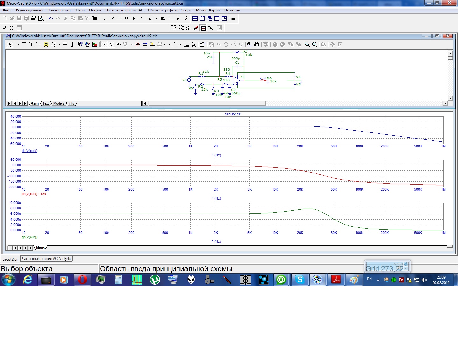Screen dimensions: 458x353
Task: Open the Частотный анализ AC menu
Action: pos(124,10)
